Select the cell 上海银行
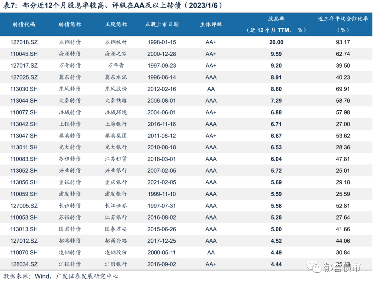The width and height of the screenshot is (373, 284). coord(116,124)
